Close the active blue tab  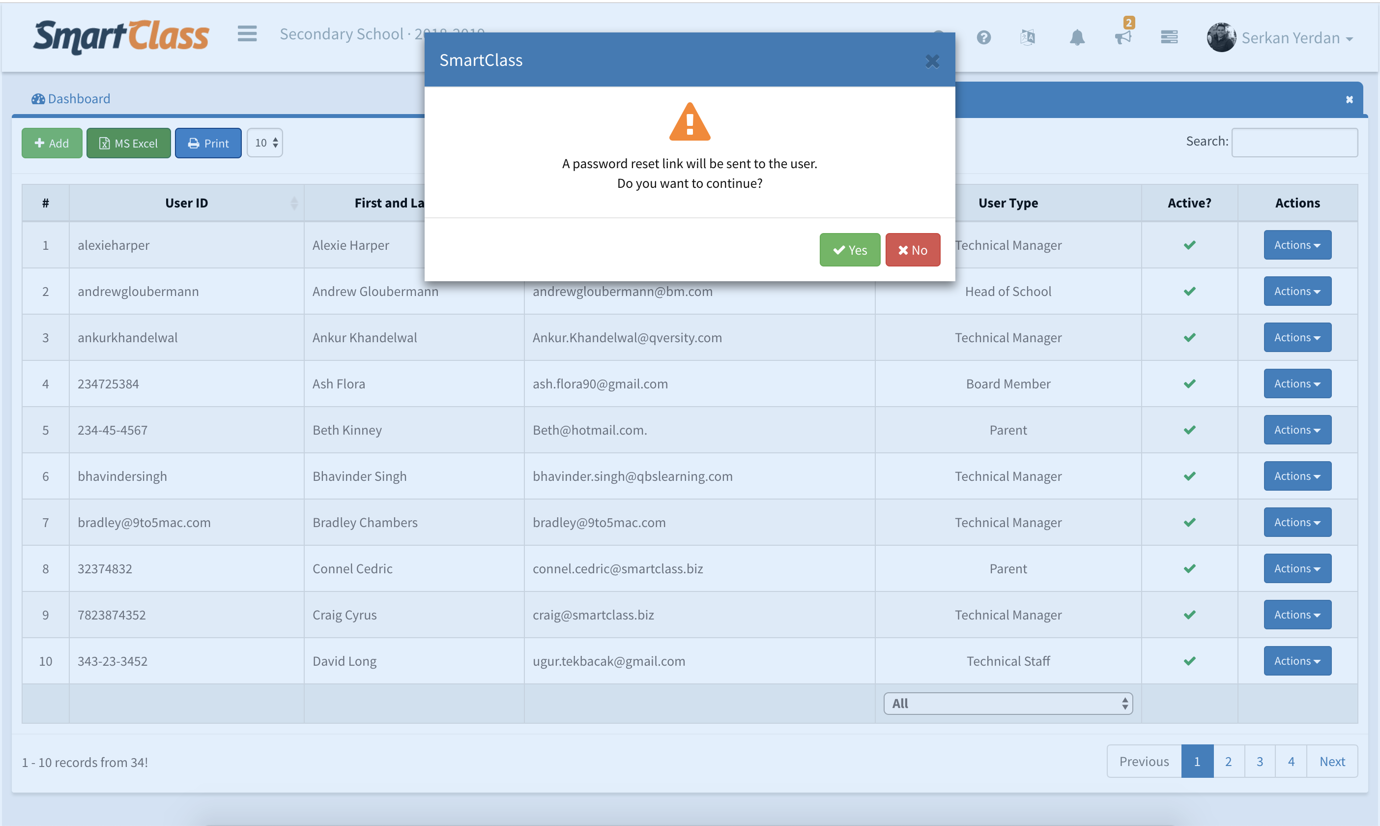click(1349, 100)
